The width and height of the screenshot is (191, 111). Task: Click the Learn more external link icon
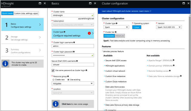click(x=150, y=11)
